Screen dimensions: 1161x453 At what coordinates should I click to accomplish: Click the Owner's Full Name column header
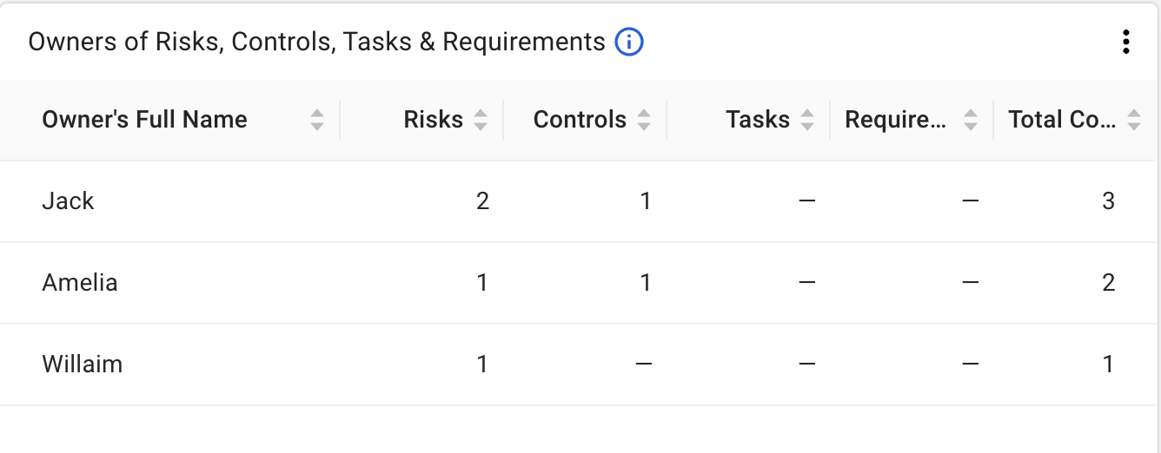[144, 120]
